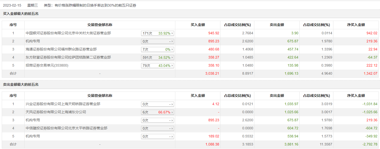Click 买入金额 column header in buy table

point(198,25)
